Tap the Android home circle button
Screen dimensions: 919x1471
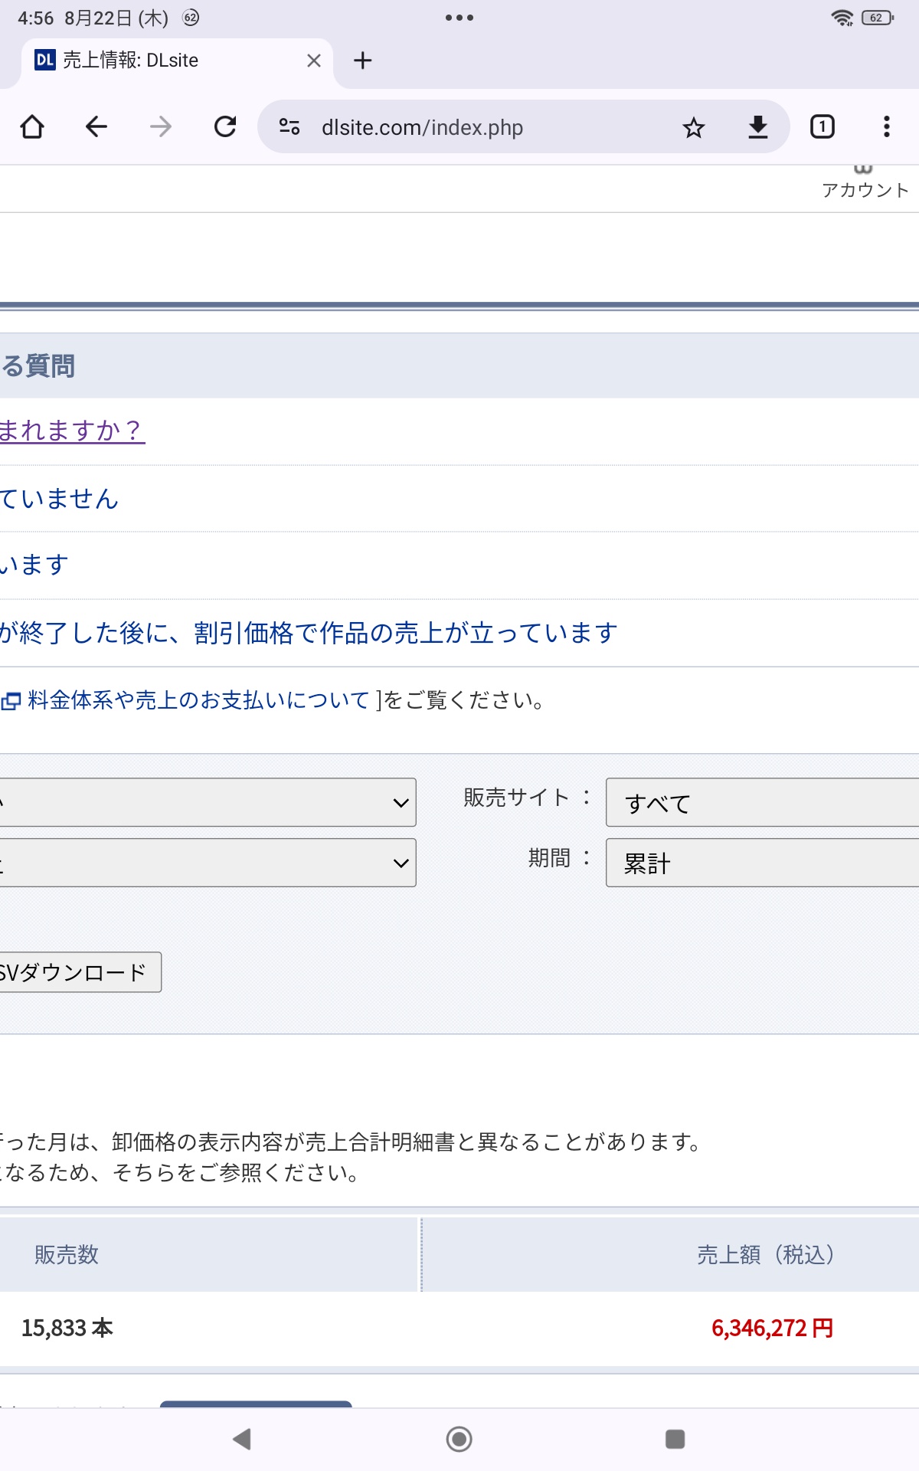[459, 1440]
